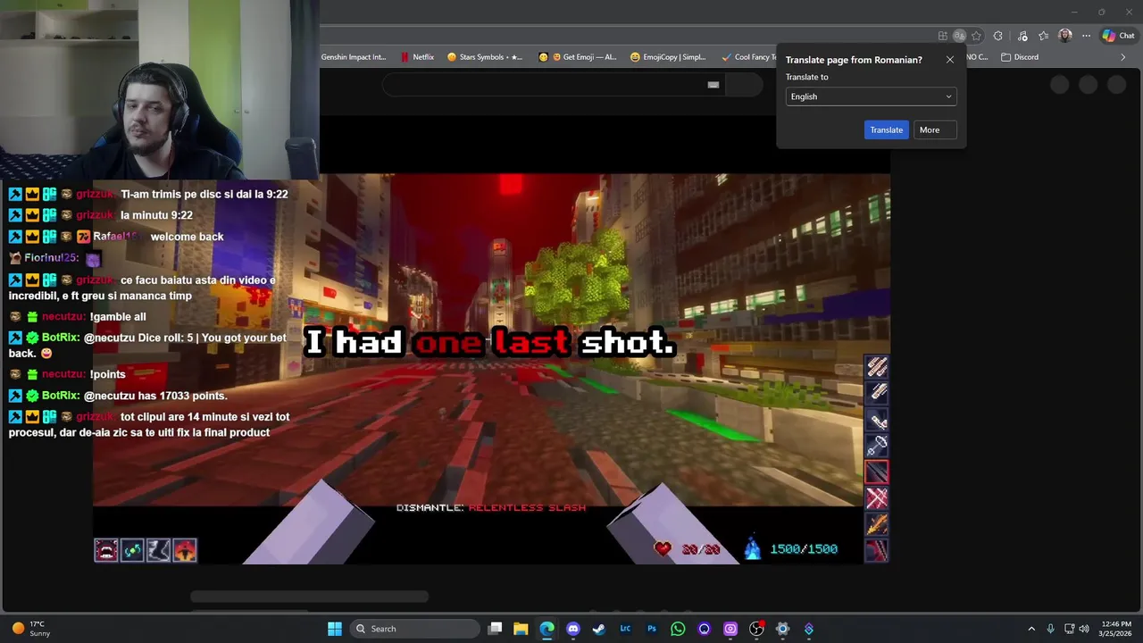Open the browser profile avatar
Viewport: 1143px width, 643px height.
1064,36
